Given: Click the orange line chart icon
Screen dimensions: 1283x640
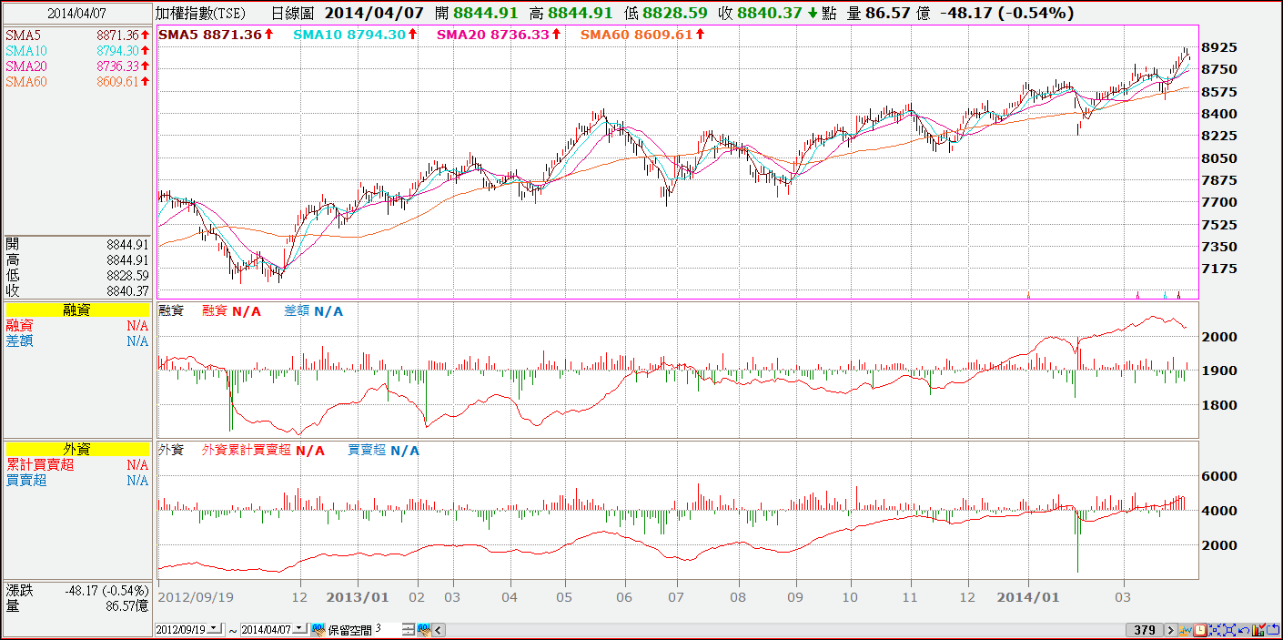Looking at the screenshot, I should tap(1185, 630).
